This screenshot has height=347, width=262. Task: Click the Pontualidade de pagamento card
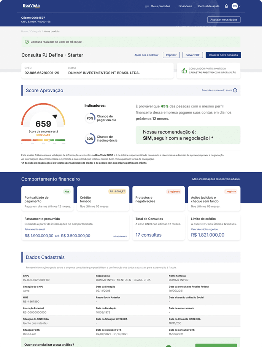(48, 198)
